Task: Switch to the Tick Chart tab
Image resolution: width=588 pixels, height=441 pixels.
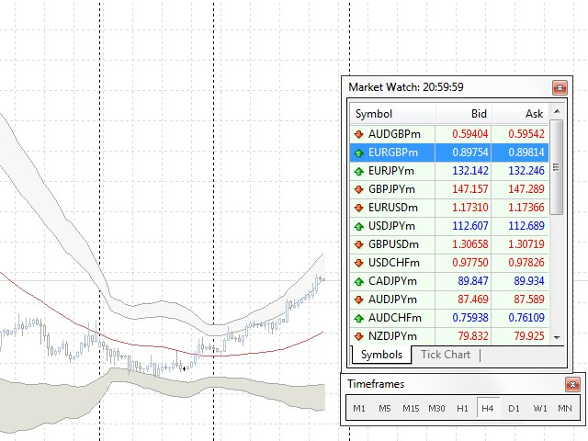Action: (x=445, y=355)
